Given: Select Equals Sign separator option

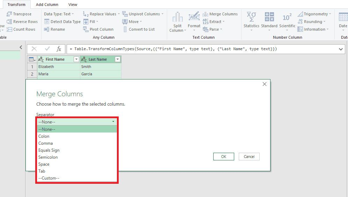Looking at the screenshot, I should (77, 150).
